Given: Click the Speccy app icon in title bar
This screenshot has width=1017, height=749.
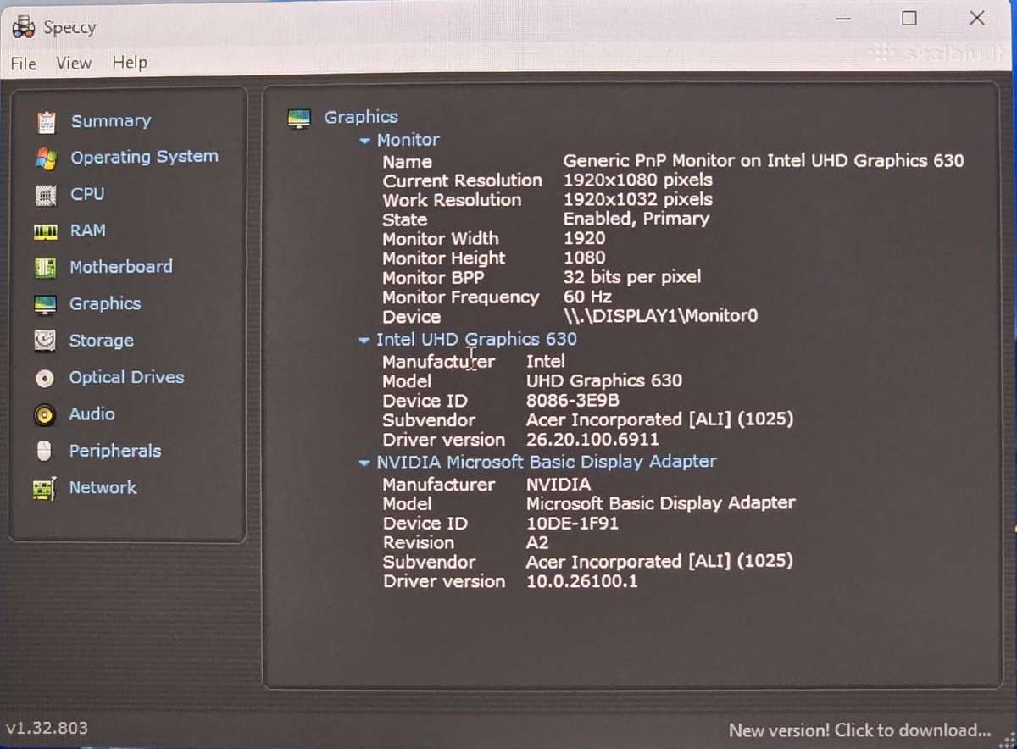Looking at the screenshot, I should (24, 27).
